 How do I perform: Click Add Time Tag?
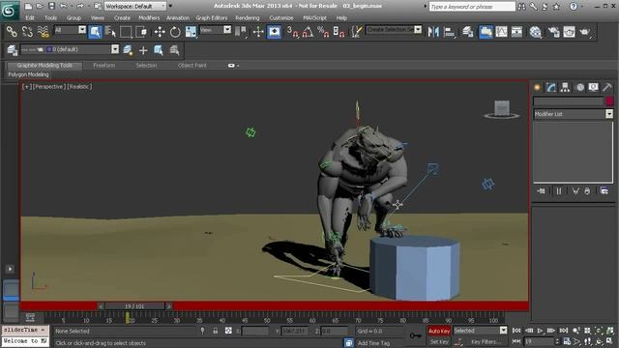373,343
